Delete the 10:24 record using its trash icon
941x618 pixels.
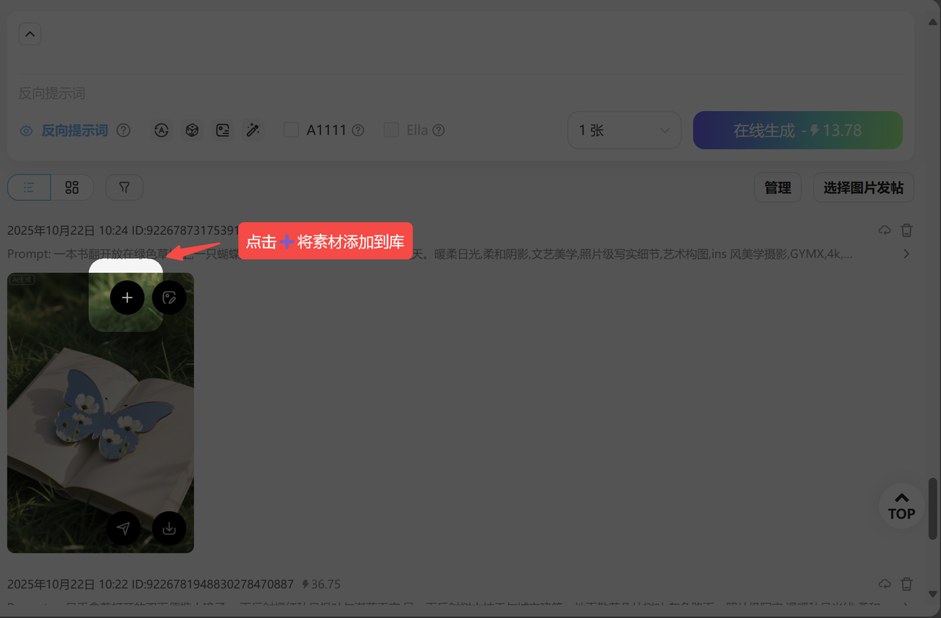coord(906,230)
